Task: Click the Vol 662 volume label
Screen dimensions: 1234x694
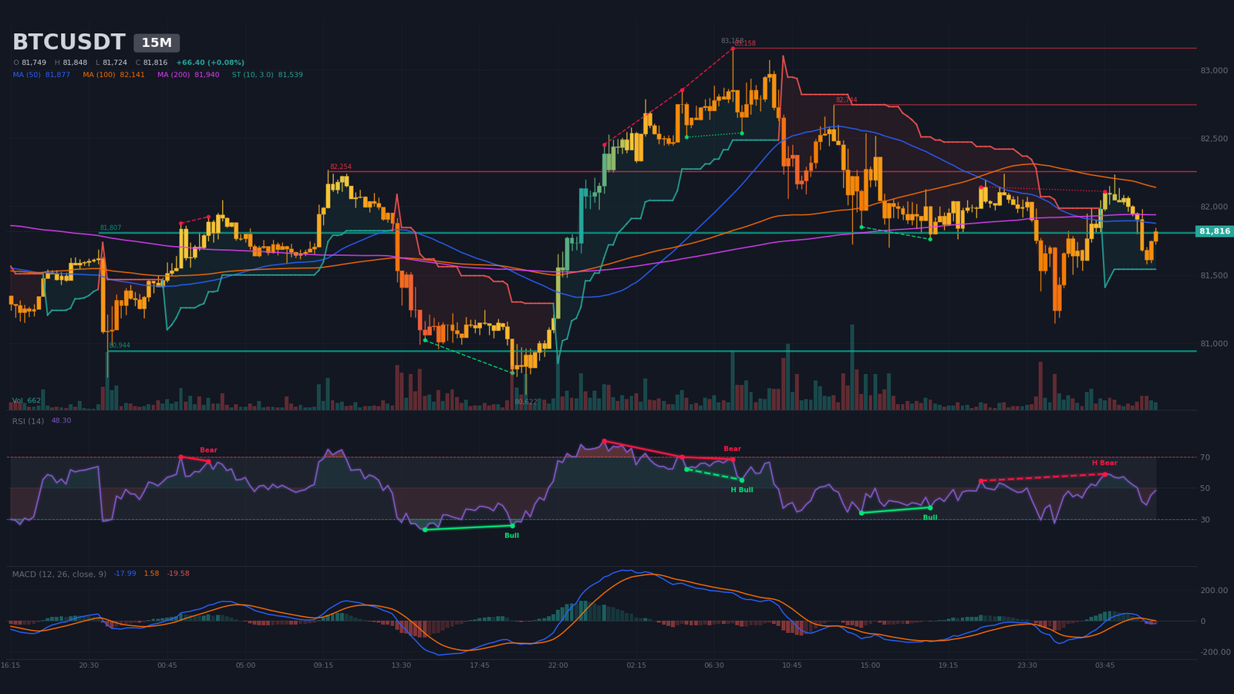Action: (x=27, y=401)
